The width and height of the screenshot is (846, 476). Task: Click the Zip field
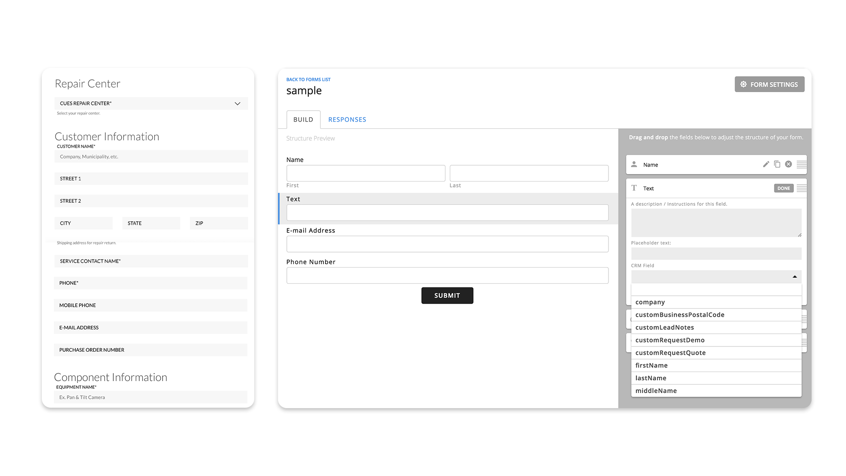[x=219, y=223]
